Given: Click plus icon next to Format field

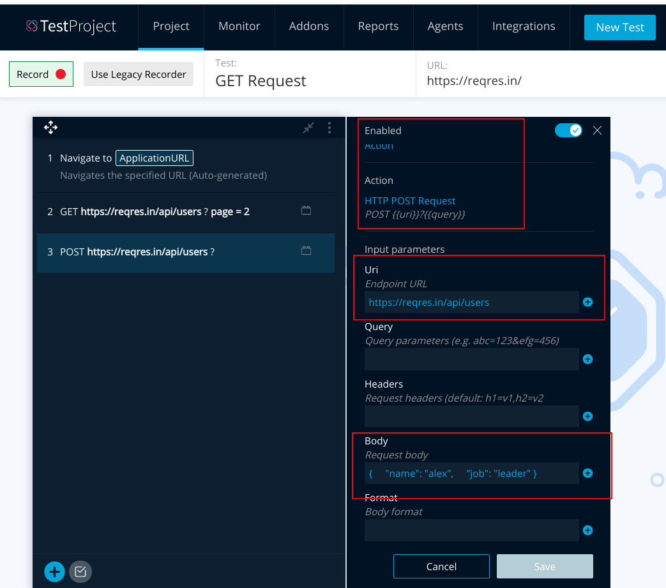Looking at the screenshot, I should click(588, 531).
